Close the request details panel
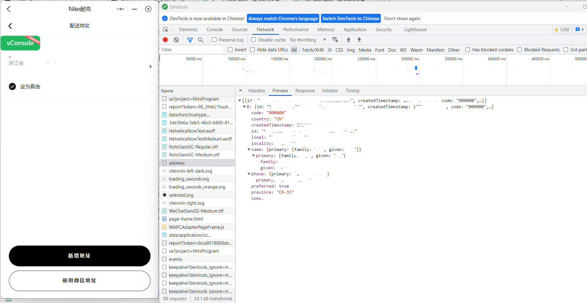The height and width of the screenshot is (303, 587). click(x=240, y=90)
